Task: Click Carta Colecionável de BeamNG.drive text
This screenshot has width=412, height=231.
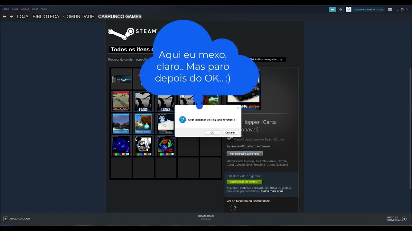Action: coord(259,140)
